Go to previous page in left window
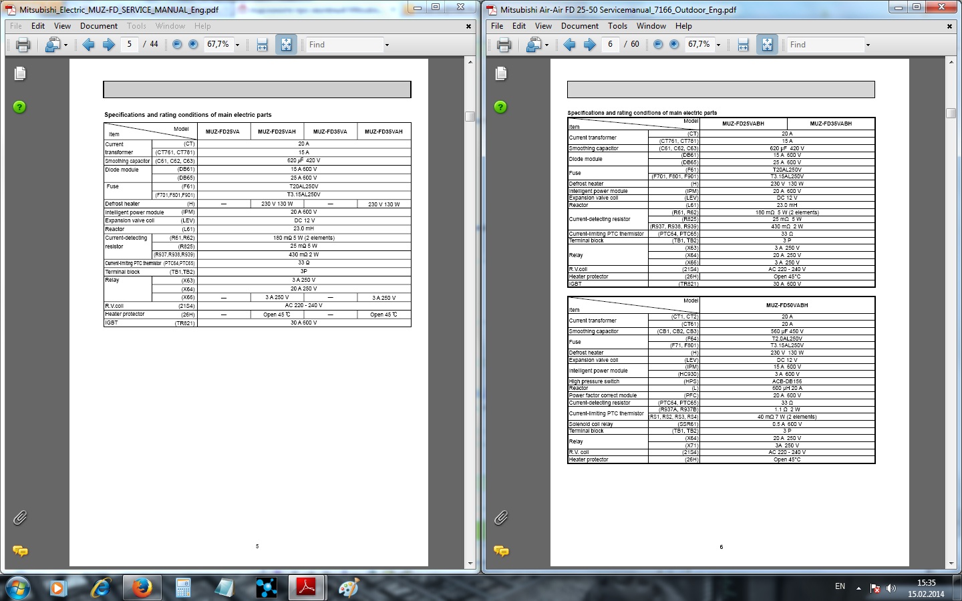962x601 pixels. point(88,45)
